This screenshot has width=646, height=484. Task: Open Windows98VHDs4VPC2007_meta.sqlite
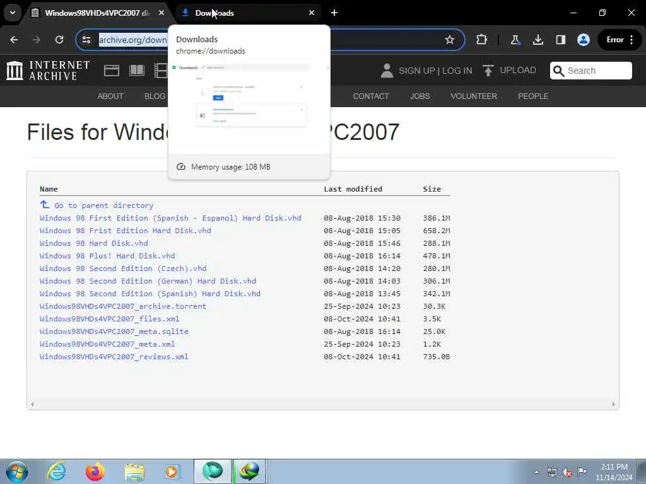point(114,331)
